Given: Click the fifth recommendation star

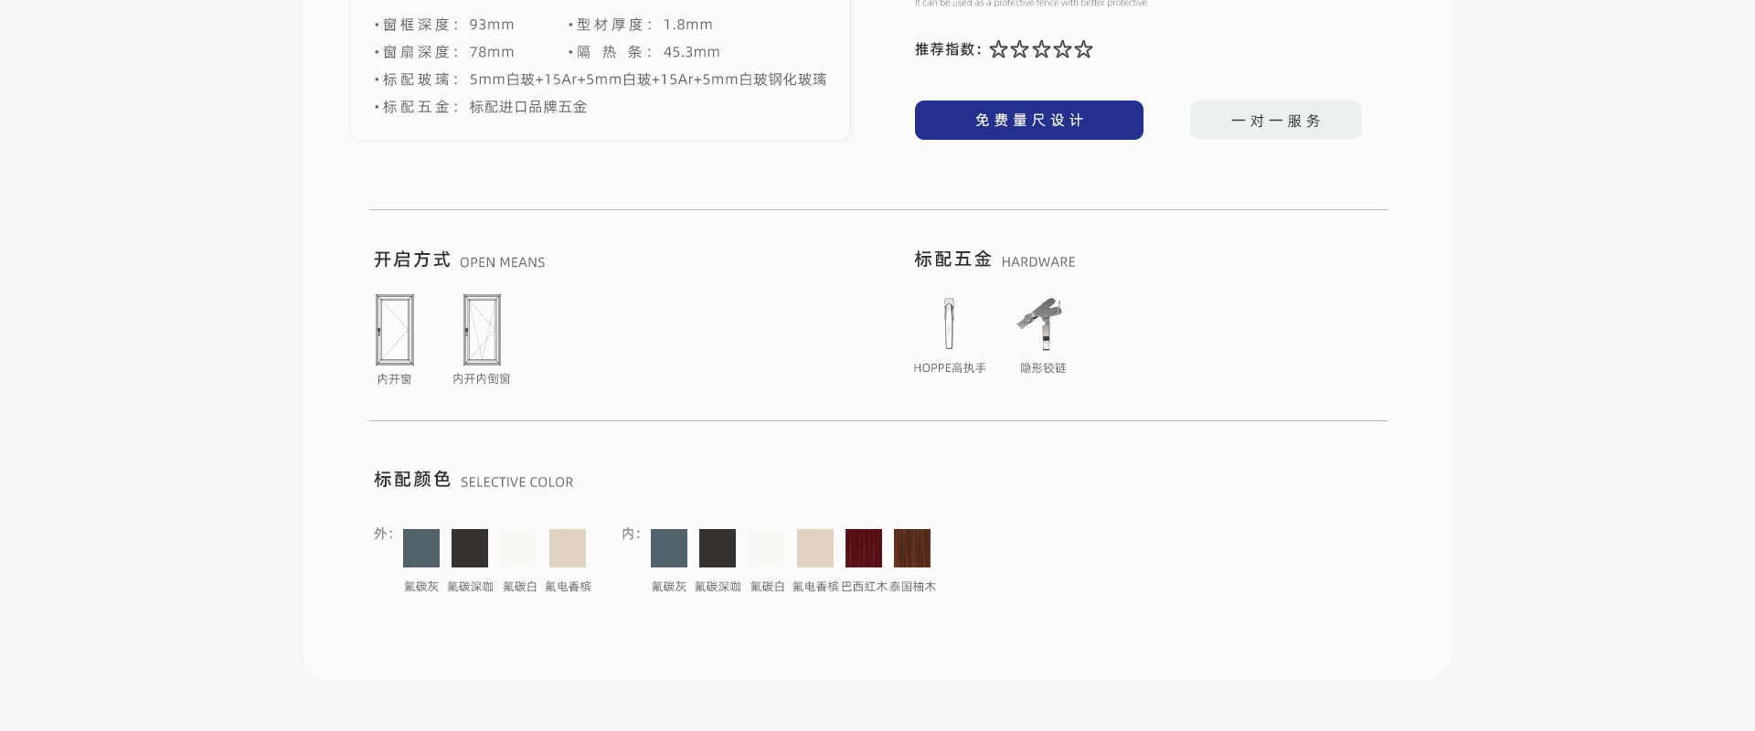Looking at the screenshot, I should coord(1083,49).
